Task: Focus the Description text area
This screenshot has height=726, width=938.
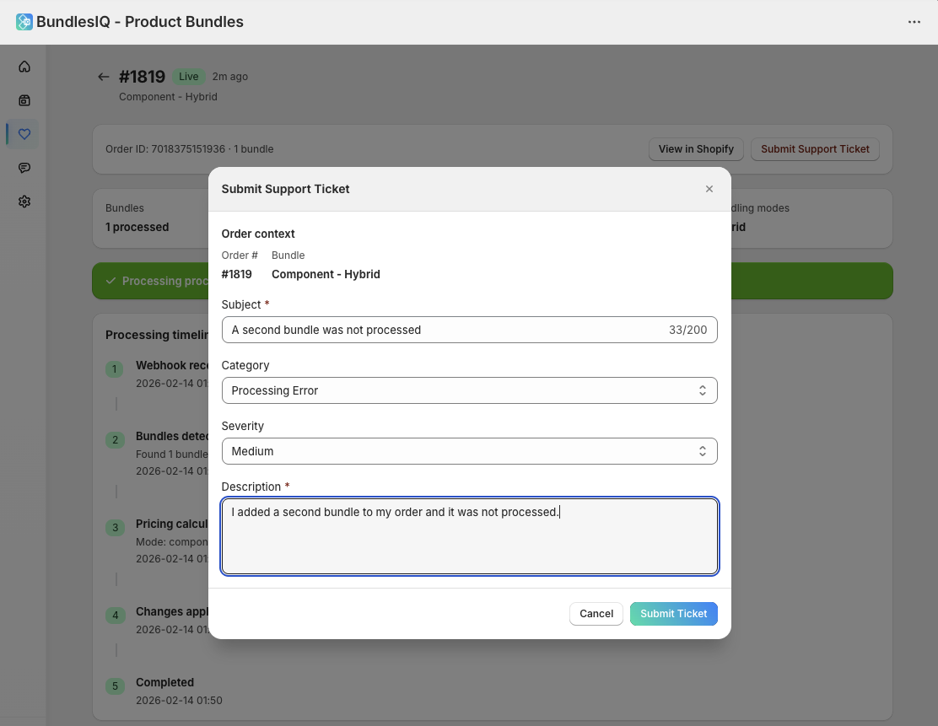Action: coord(470,536)
